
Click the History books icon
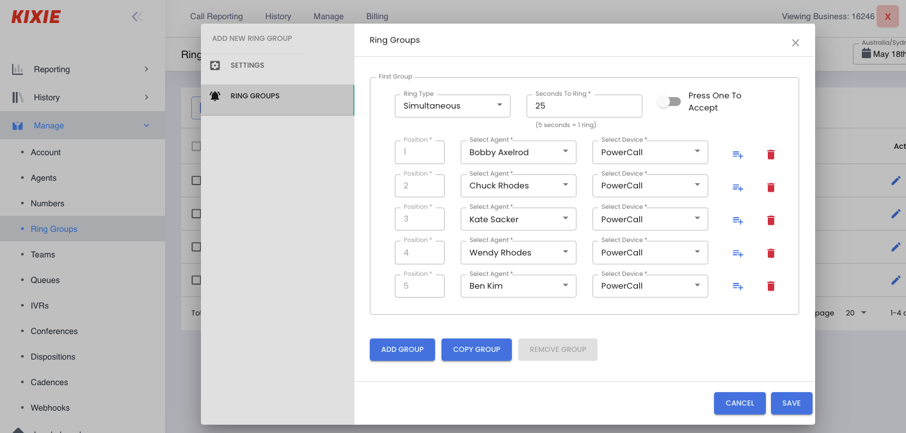coord(18,97)
